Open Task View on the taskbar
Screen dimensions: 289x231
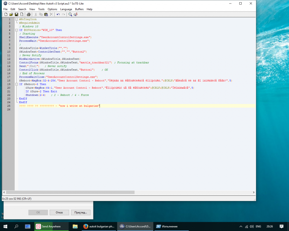click(x=28, y=226)
